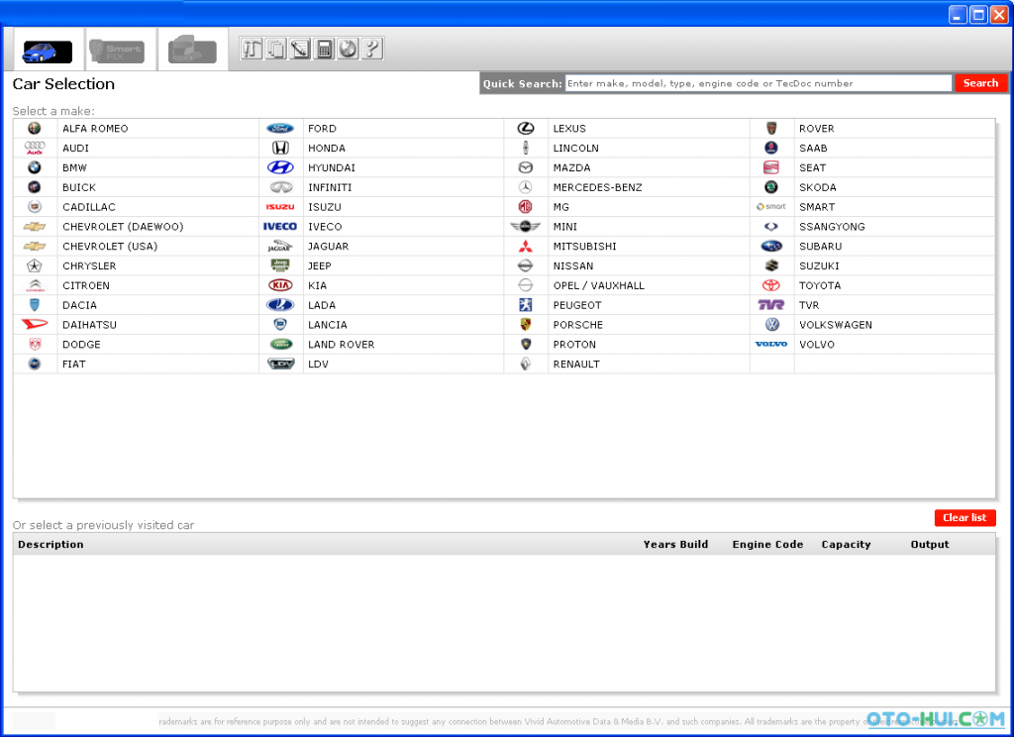Viewport: 1014px width, 737px height.
Task: Choose NISSAN from the makes
Action: point(573,265)
